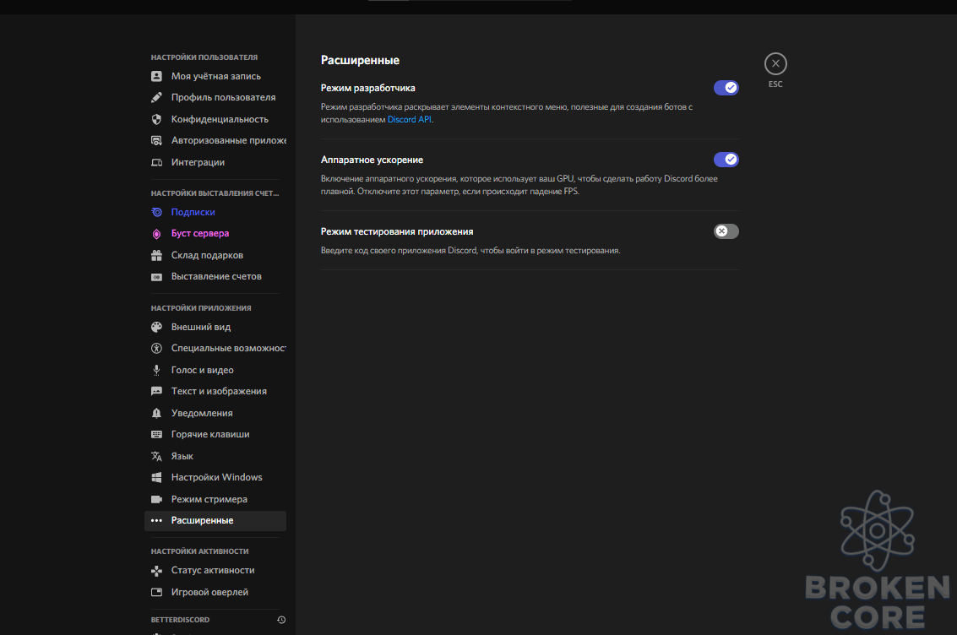The image size is (957, 635).
Task: Click the overlay icon for Игровой оверлей
Action: point(156,592)
